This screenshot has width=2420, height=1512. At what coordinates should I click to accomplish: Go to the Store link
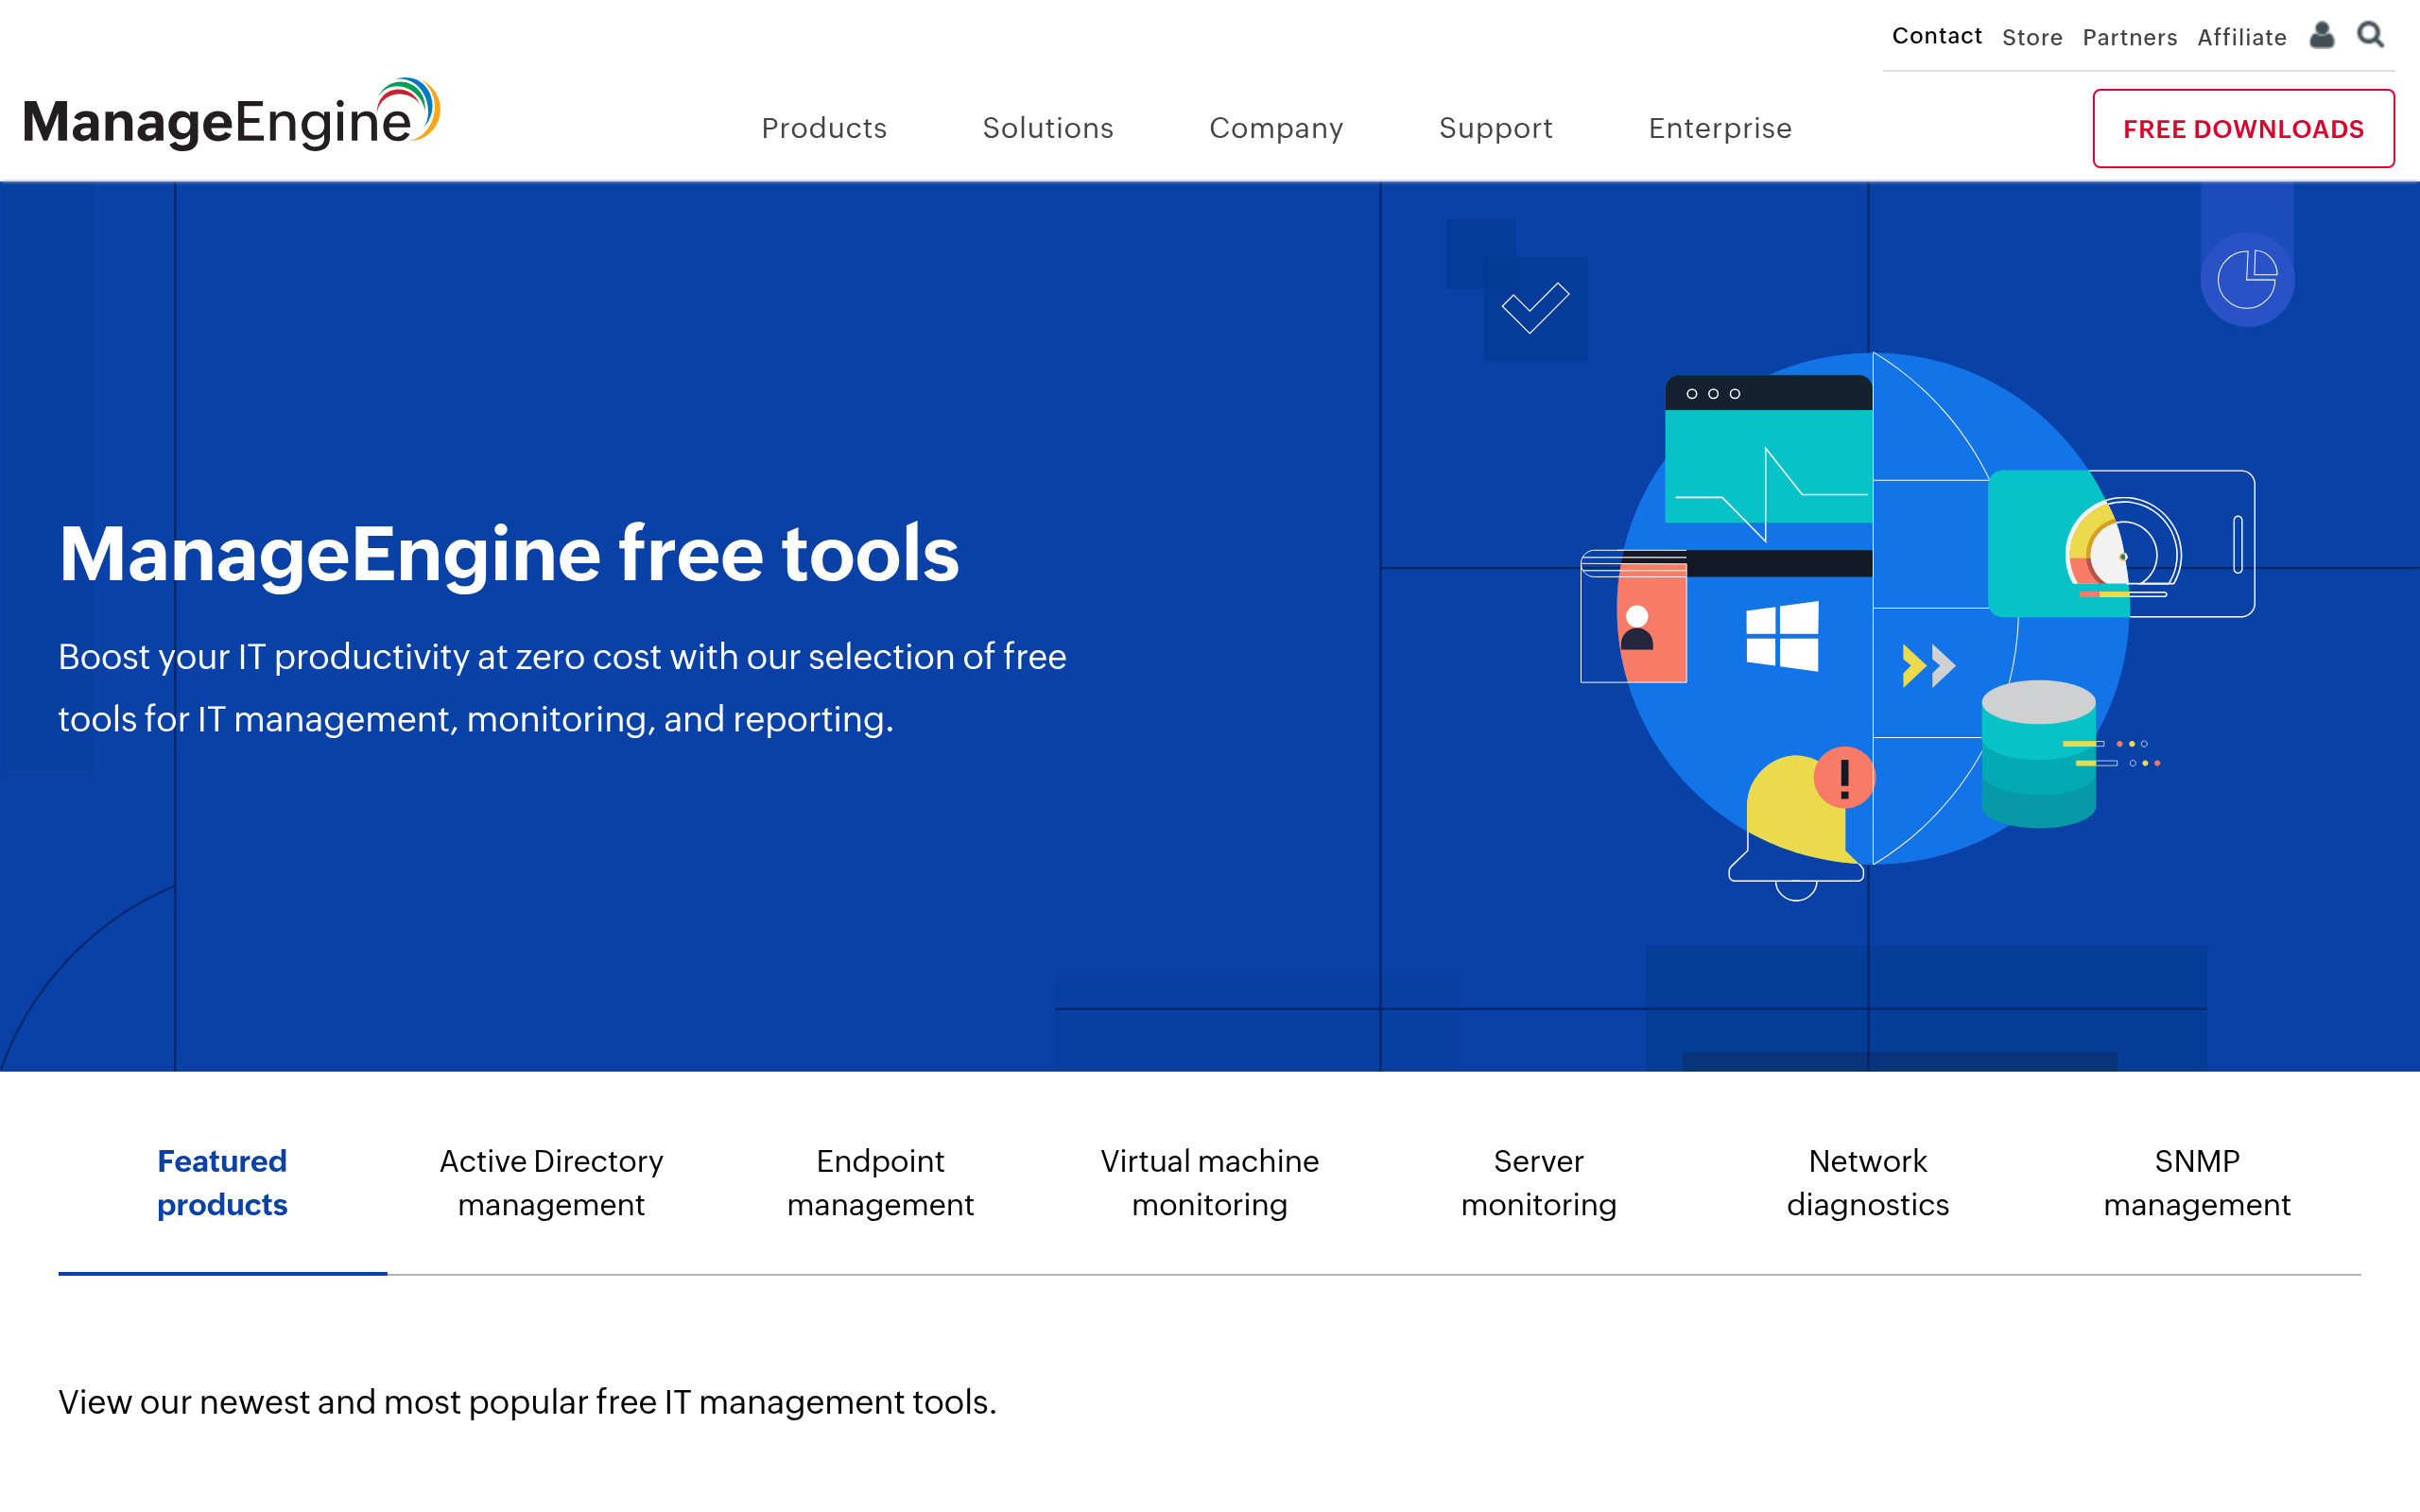[2032, 37]
